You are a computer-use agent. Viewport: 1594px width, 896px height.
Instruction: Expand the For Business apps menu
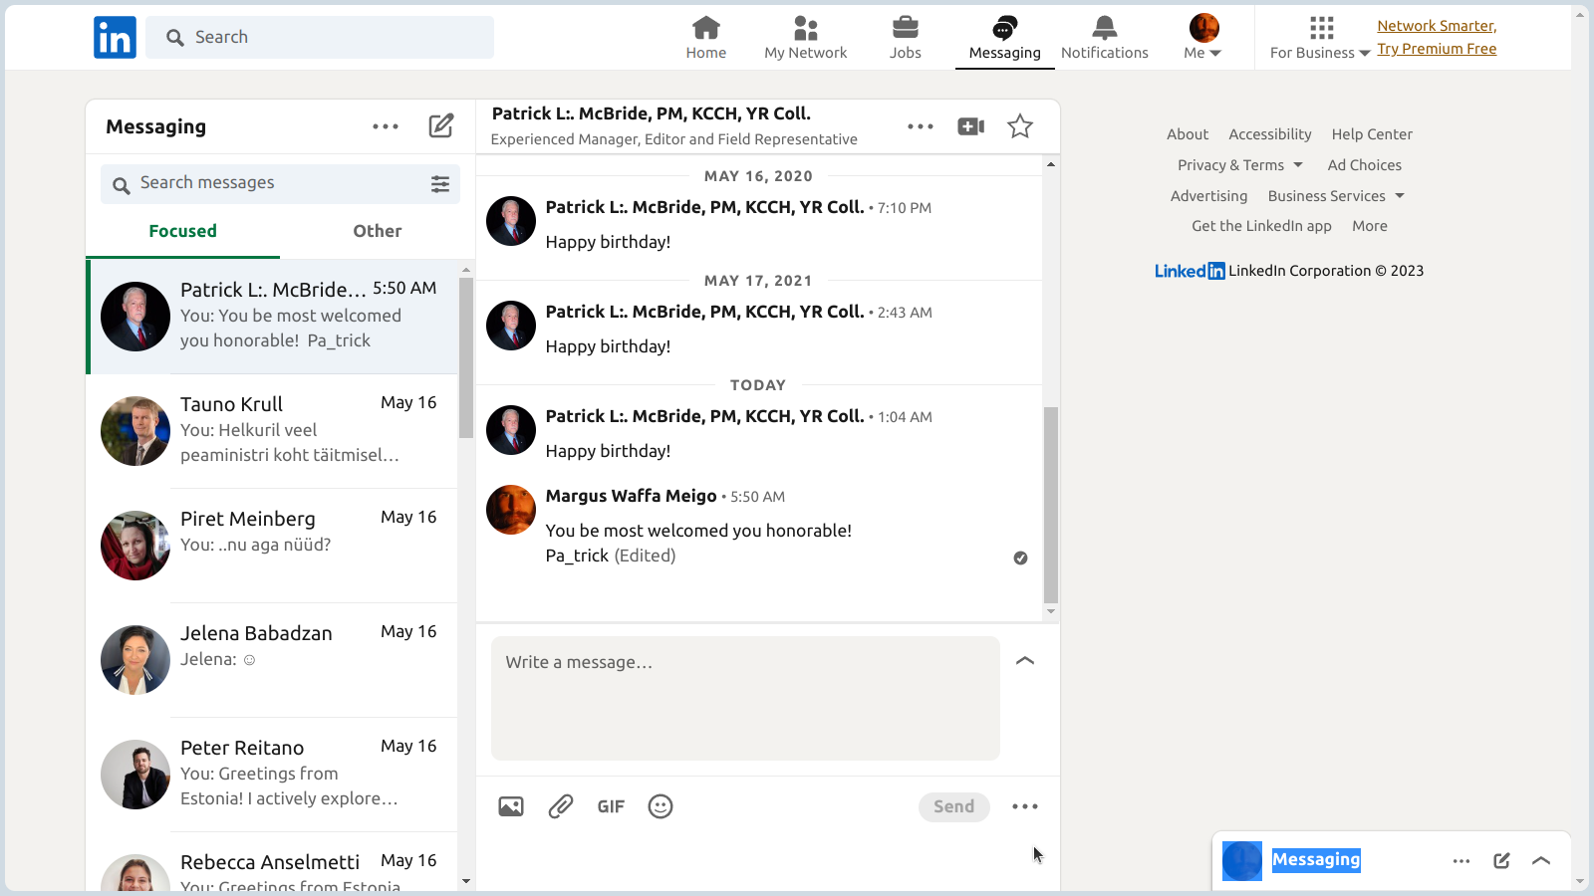(x=1320, y=38)
